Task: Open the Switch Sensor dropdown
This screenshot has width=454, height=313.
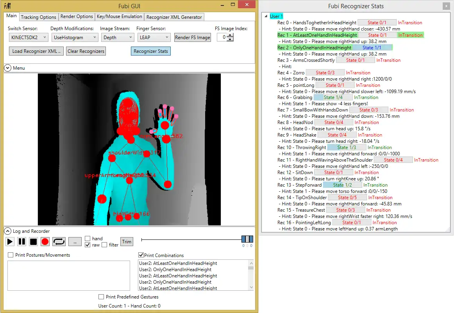Action: [28, 38]
